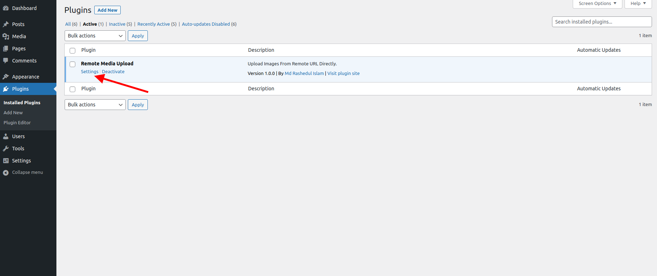The height and width of the screenshot is (276, 657).
Task: Deactivate the Remote Media Upload plugin
Action: pos(113,72)
